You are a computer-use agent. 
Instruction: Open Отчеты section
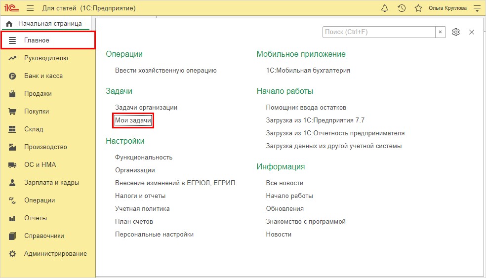coord(36,218)
